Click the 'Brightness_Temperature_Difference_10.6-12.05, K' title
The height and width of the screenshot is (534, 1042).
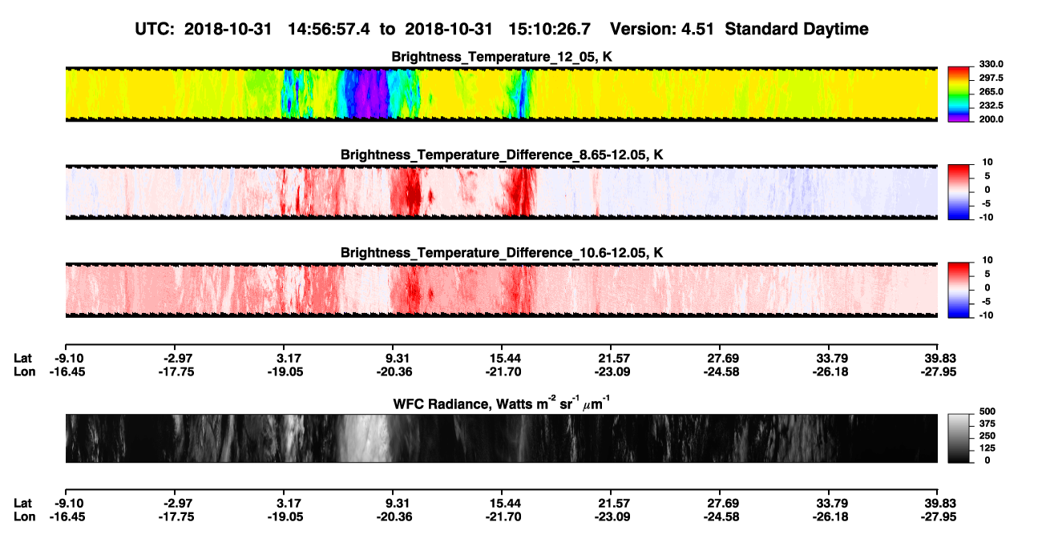502,253
